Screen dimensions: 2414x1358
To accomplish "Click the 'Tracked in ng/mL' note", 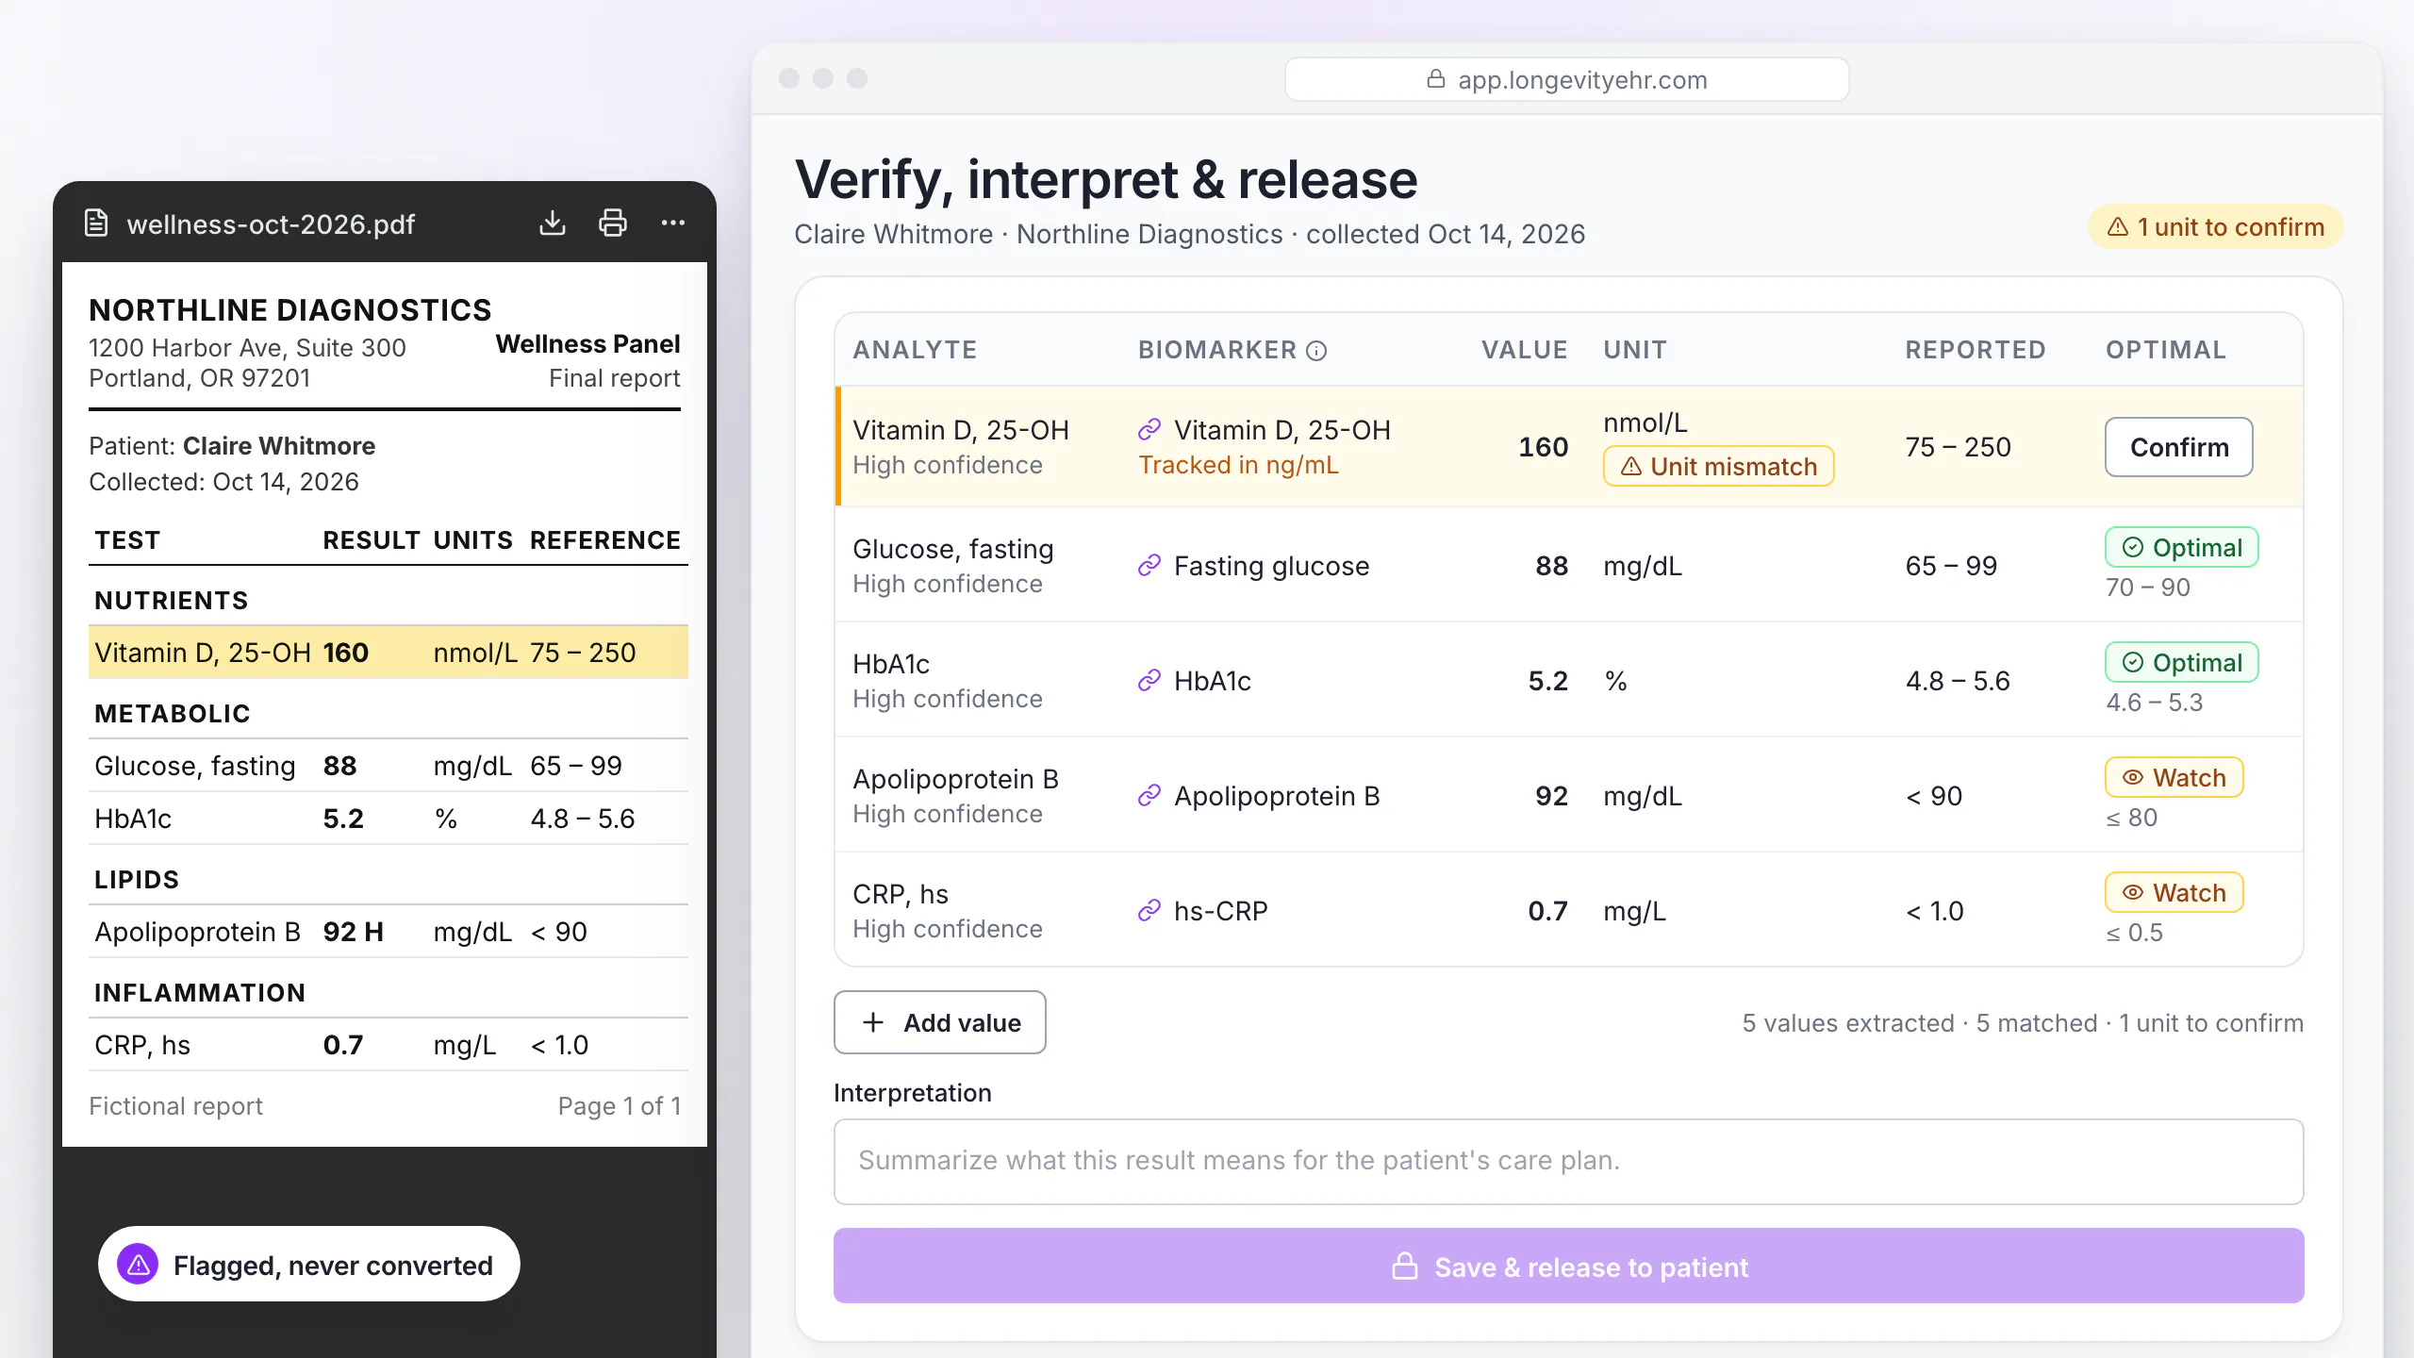I will (1238, 465).
